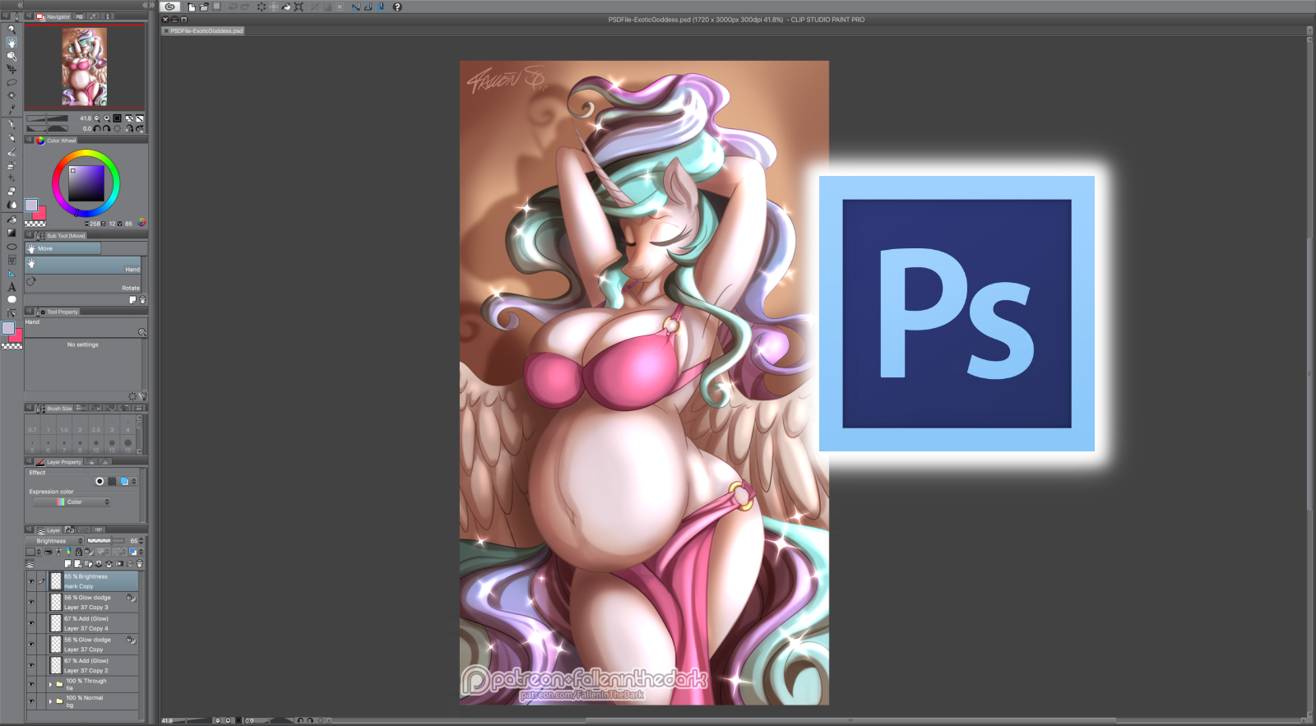
Task: Click the Fill icon in command bar
Action: point(287,7)
